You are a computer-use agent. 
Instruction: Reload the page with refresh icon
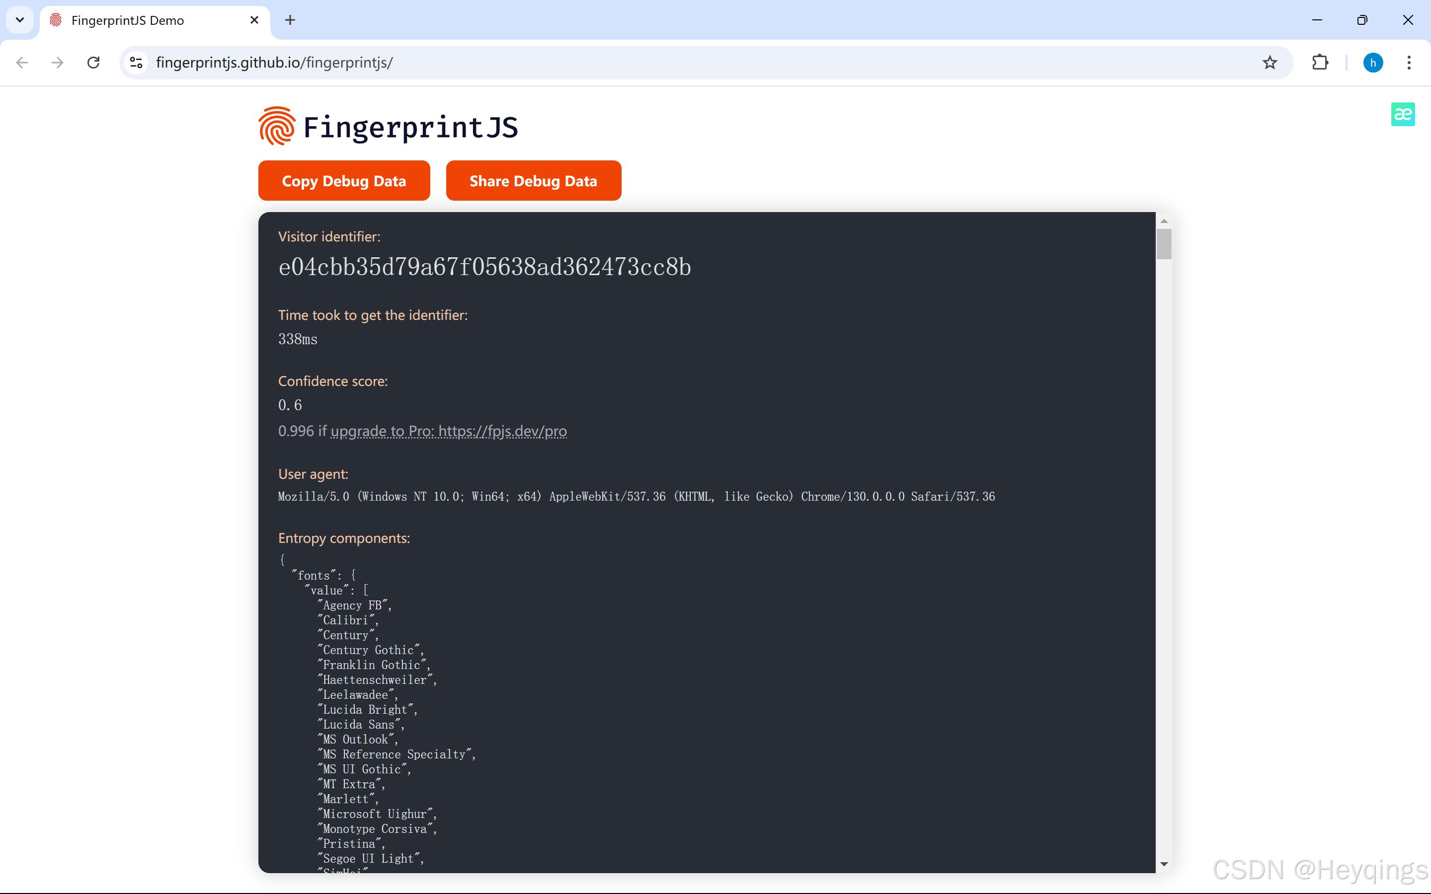pyautogui.click(x=93, y=63)
